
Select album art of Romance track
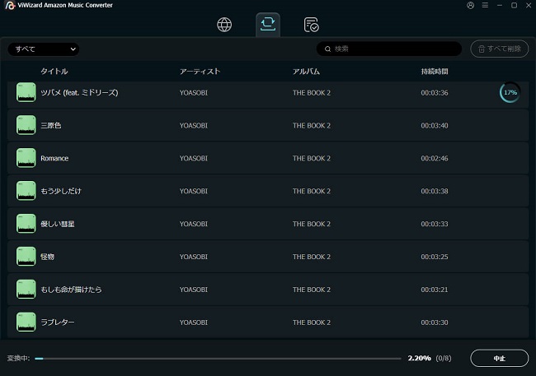[26, 158]
